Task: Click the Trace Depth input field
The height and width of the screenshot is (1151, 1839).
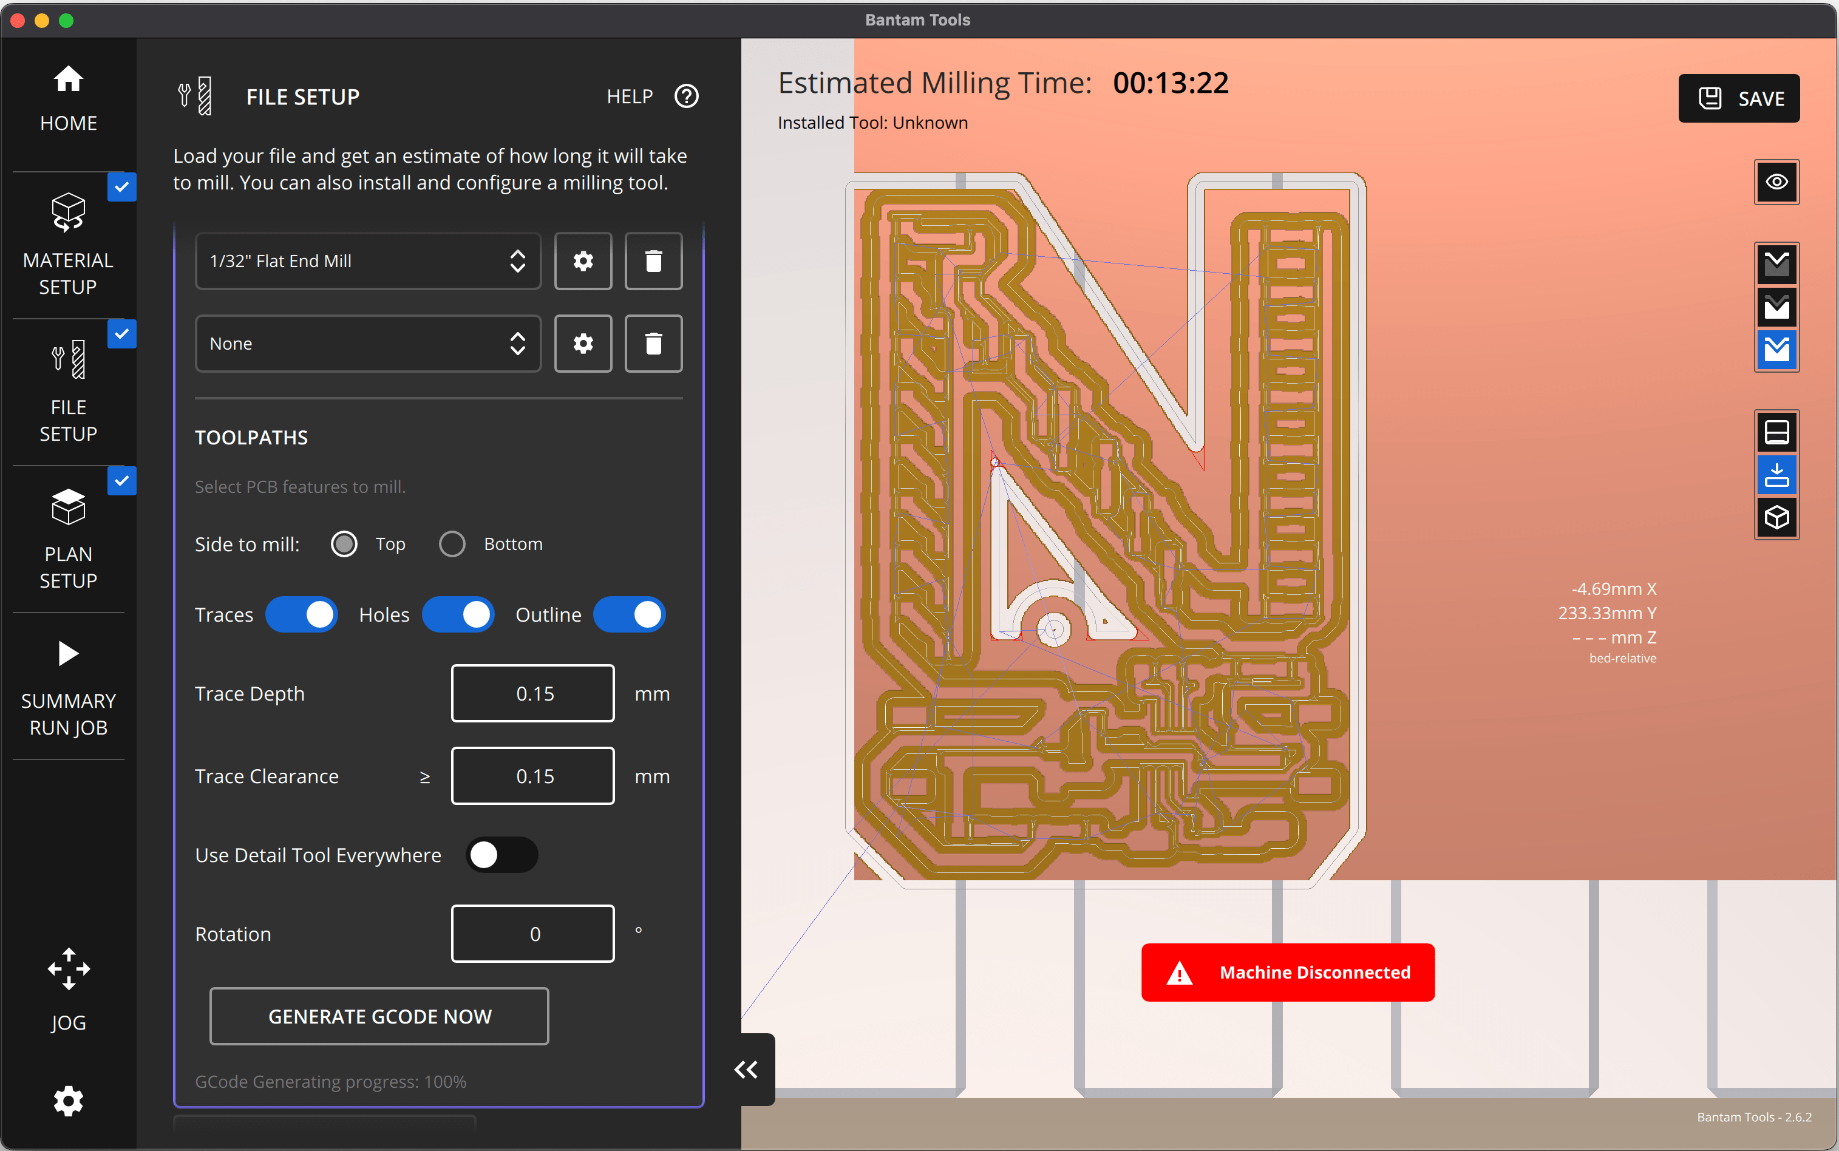Action: pyautogui.click(x=533, y=693)
